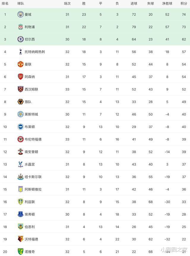Image resolution: width=190 pixels, height=256 pixels.
Task: Click the Watford yellow crest icon
Action: [20, 239]
